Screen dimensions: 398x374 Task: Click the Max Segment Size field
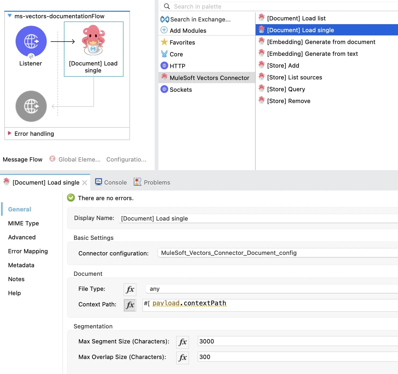[x=298, y=341]
